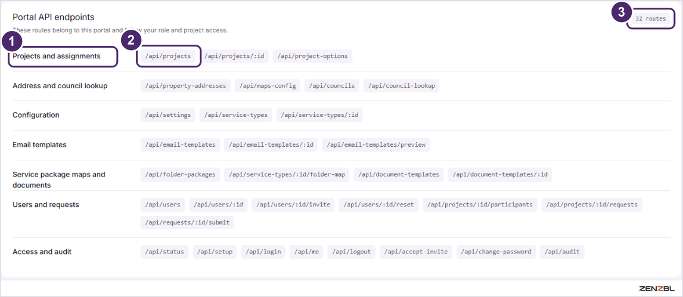Click the /api/logout endpoint chip
Image resolution: width=683 pixels, height=297 pixels.
pyautogui.click(x=351, y=252)
